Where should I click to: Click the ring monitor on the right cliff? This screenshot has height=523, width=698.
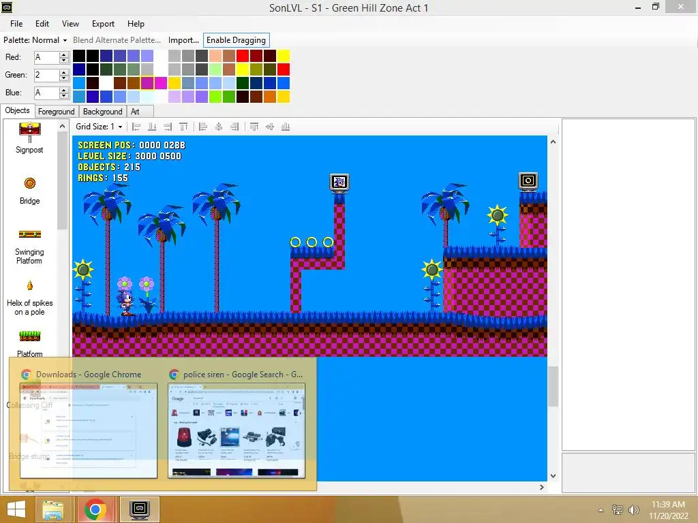pyautogui.click(x=528, y=181)
